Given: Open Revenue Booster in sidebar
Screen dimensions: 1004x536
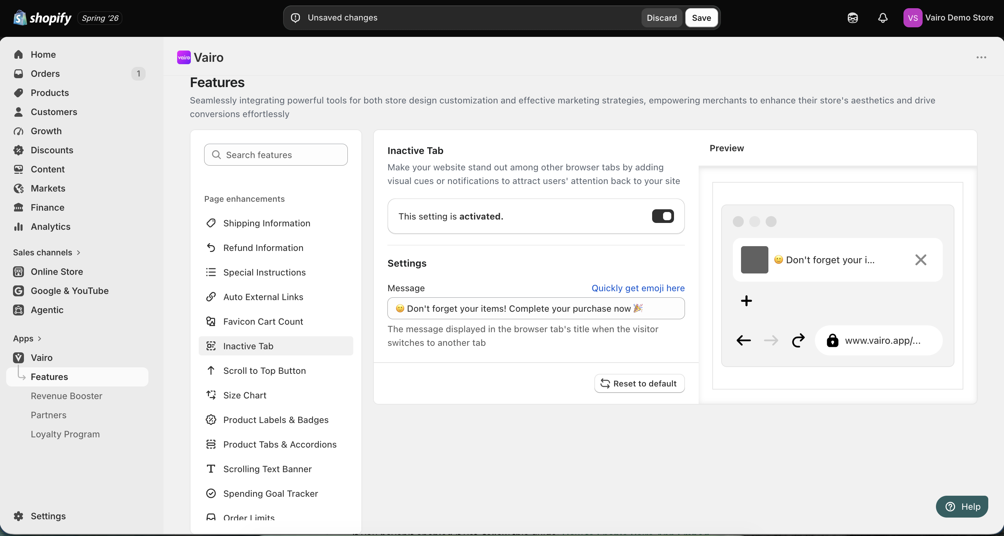Looking at the screenshot, I should click(x=66, y=395).
